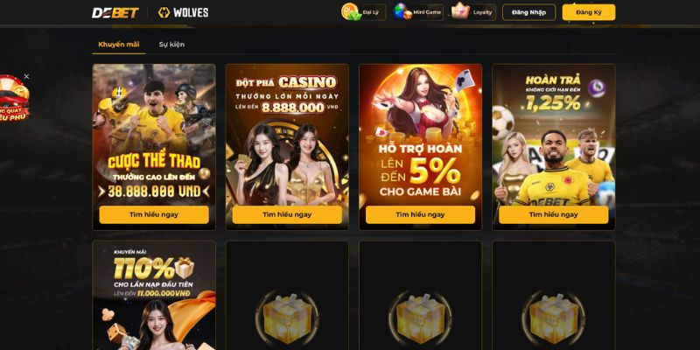Screen dimensions: 700x350
Task: Click Tìm hiểu ngay under Game Bài 5%
Action: pyautogui.click(x=421, y=214)
